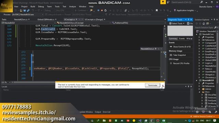
Task: Click the Record CPU Profile circle icon
Action: click(171, 63)
